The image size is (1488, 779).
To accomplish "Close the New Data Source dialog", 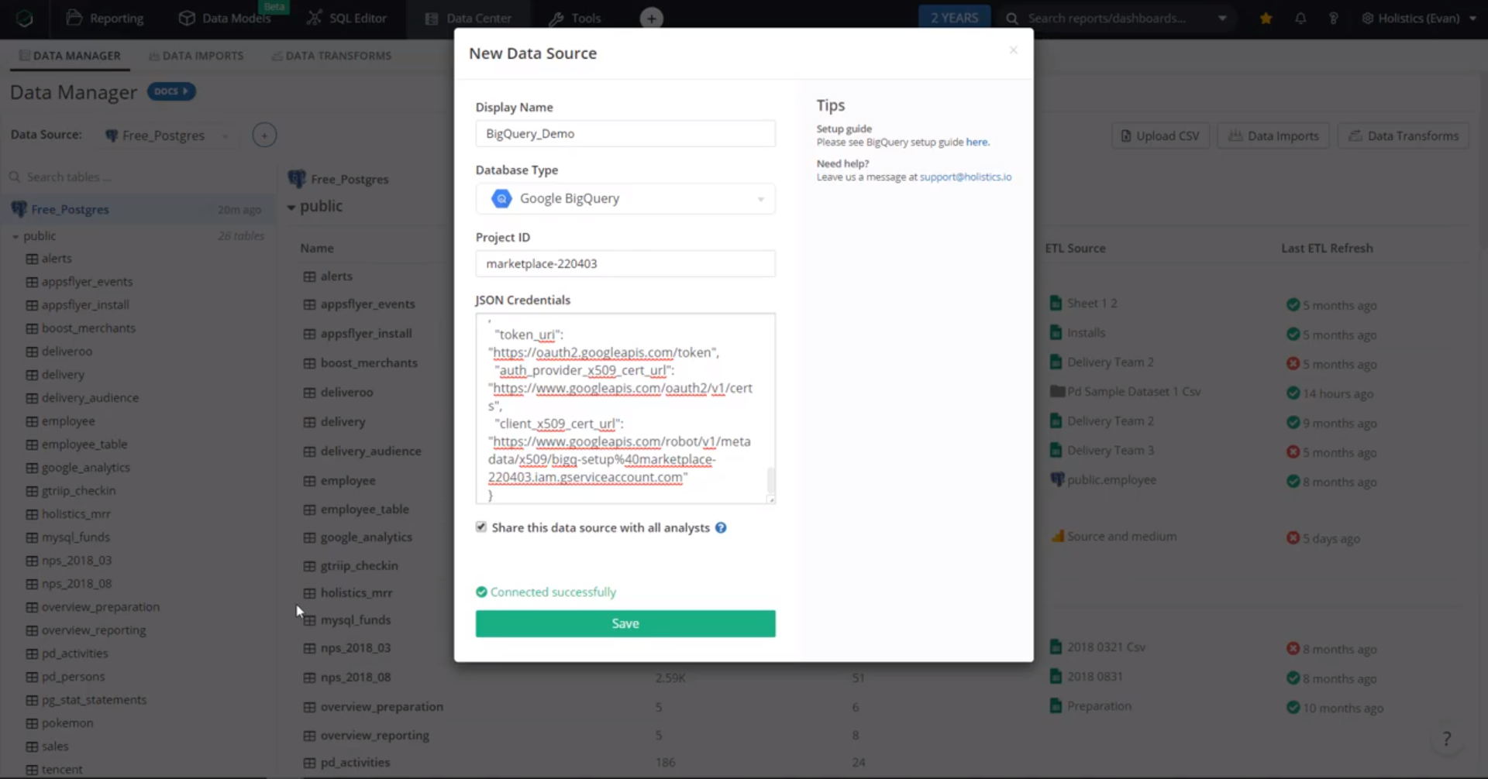I will pyautogui.click(x=1013, y=50).
